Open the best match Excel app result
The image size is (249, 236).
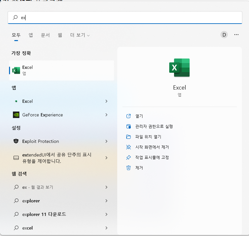coord(62,70)
